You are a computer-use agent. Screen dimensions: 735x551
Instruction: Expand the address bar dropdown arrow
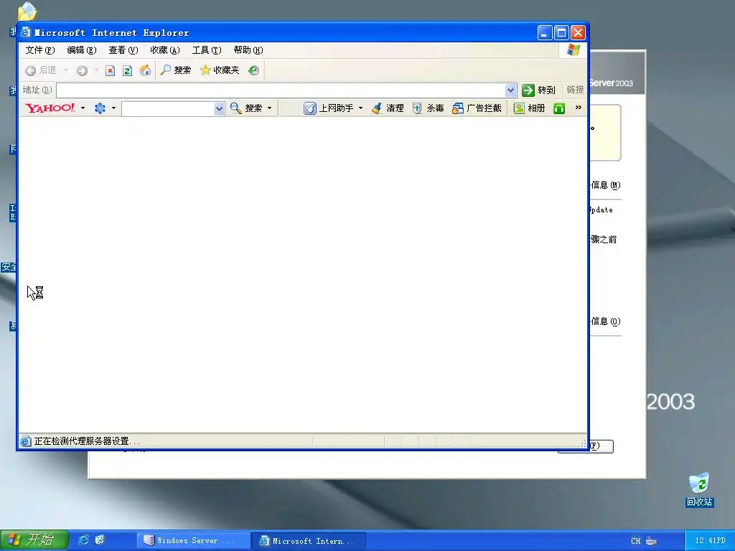pyautogui.click(x=510, y=90)
